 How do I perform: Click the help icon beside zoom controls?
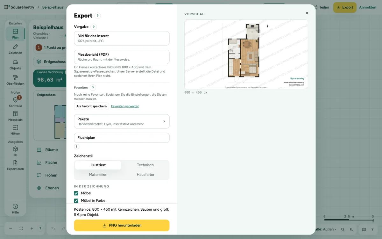(x=40, y=228)
